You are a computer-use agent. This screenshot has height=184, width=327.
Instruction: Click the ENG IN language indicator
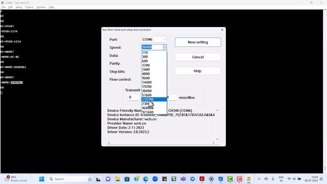pos(281,179)
